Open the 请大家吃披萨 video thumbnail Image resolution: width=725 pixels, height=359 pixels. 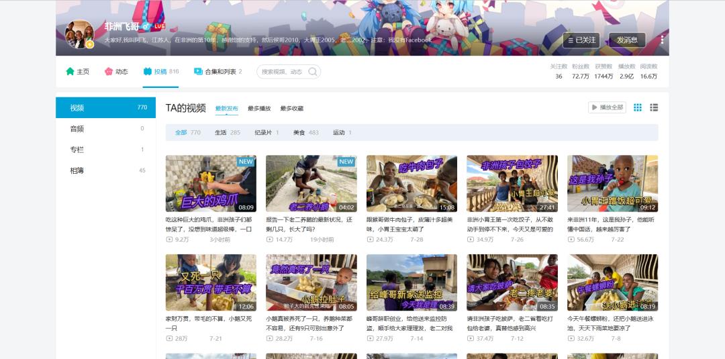pyautogui.click(x=512, y=283)
